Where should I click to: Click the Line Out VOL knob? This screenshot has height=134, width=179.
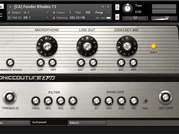pyautogui.click(x=87, y=46)
